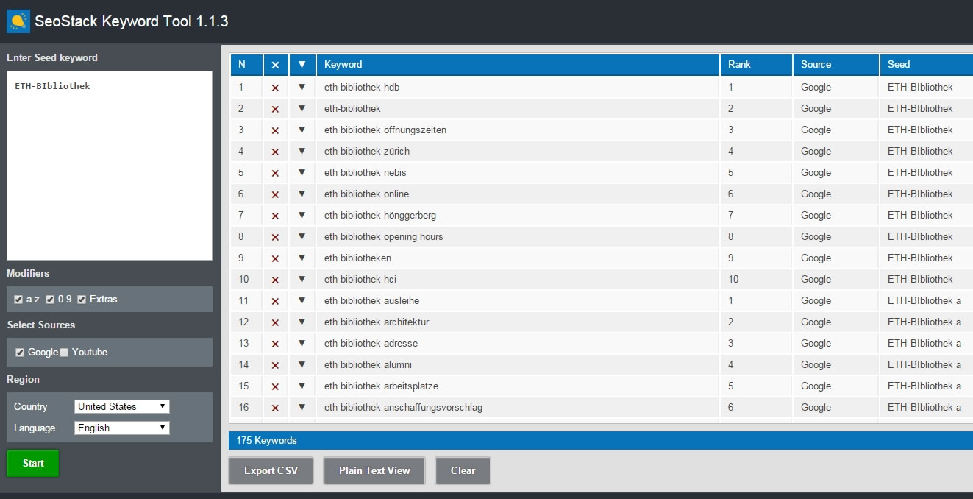Expand the arrow for 'eth-bibliothek hdb'
This screenshot has height=499, width=973.
[x=302, y=87]
